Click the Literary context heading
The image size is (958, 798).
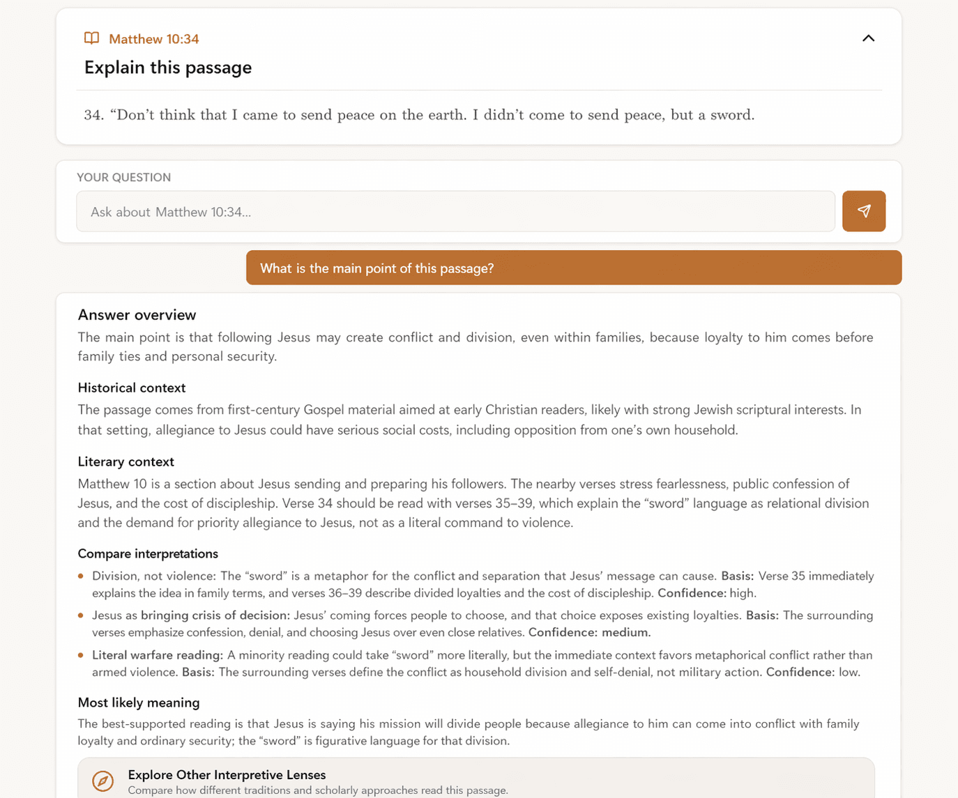[126, 461]
